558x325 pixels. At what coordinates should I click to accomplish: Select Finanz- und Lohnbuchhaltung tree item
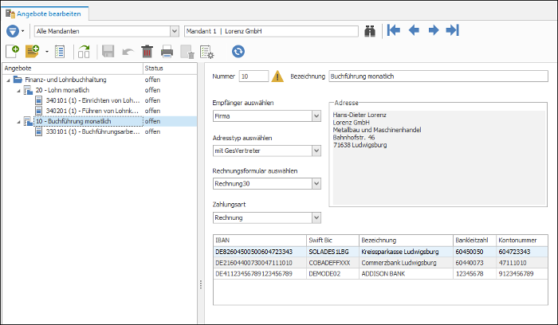[65, 80]
